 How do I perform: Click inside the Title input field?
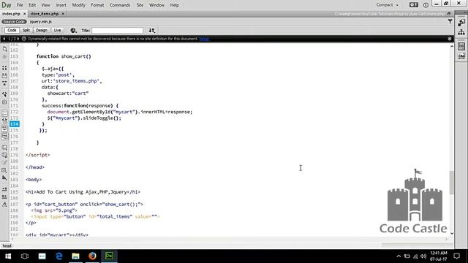(117, 31)
